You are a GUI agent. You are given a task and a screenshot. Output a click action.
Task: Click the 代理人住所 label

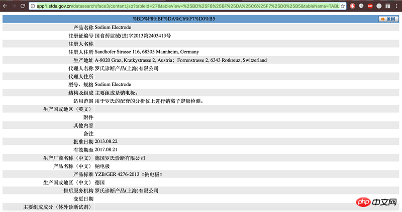pos(81,77)
